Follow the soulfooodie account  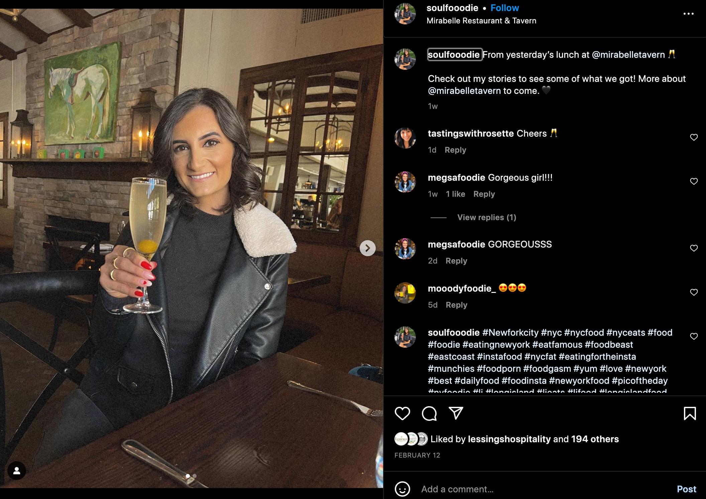[505, 8]
